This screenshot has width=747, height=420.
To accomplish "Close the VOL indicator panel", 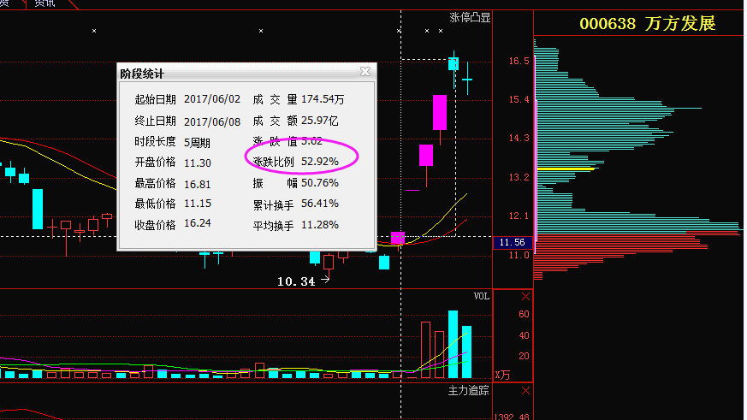I will pyautogui.click(x=525, y=297).
